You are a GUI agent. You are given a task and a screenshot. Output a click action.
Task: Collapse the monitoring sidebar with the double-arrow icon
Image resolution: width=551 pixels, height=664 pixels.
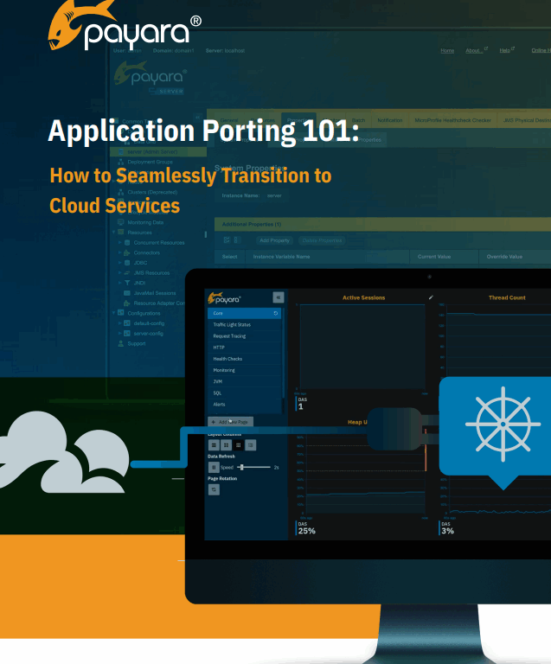click(278, 297)
